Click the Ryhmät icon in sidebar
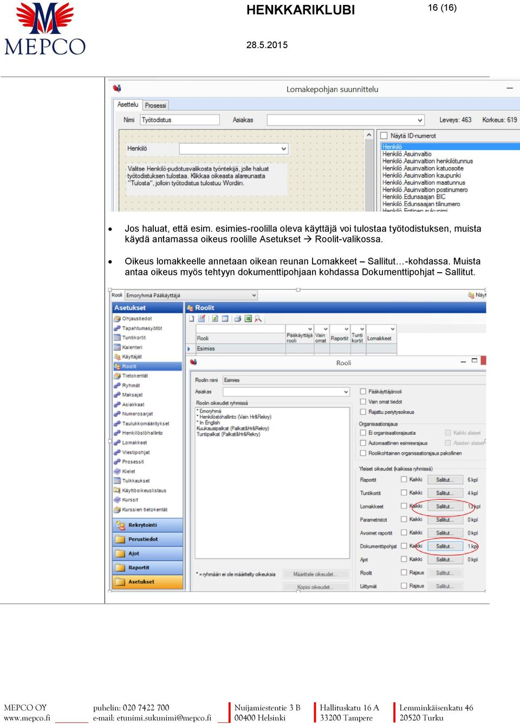 [x=117, y=385]
